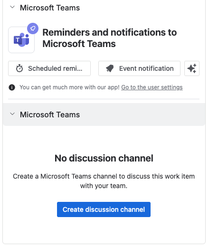The width and height of the screenshot is (209, 247).
Task: Click the bell icon in Event notification
Action: click(110, 68)
